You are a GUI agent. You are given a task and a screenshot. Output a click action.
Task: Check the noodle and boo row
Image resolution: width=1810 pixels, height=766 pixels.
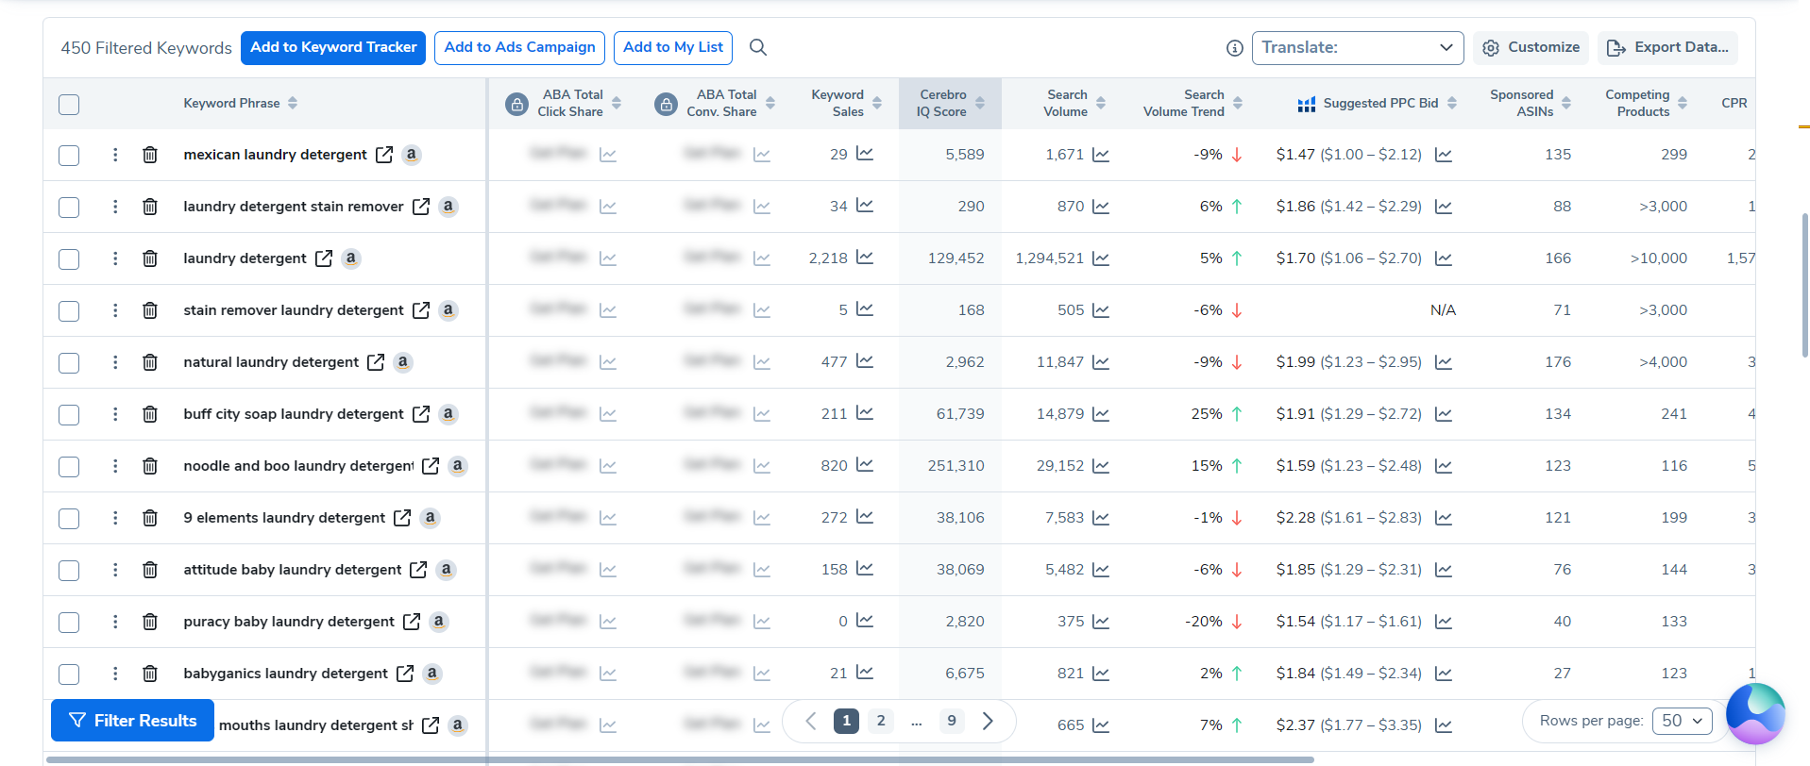tap(69, 466)
